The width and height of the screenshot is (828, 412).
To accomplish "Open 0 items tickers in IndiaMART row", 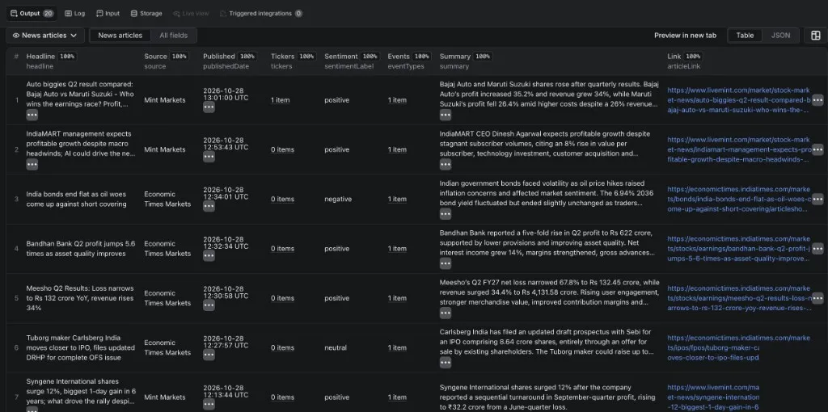I will tap(282, 149).
